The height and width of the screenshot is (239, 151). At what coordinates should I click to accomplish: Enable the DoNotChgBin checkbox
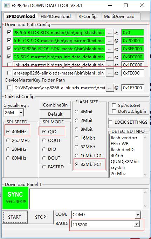[x=114, y=111]
